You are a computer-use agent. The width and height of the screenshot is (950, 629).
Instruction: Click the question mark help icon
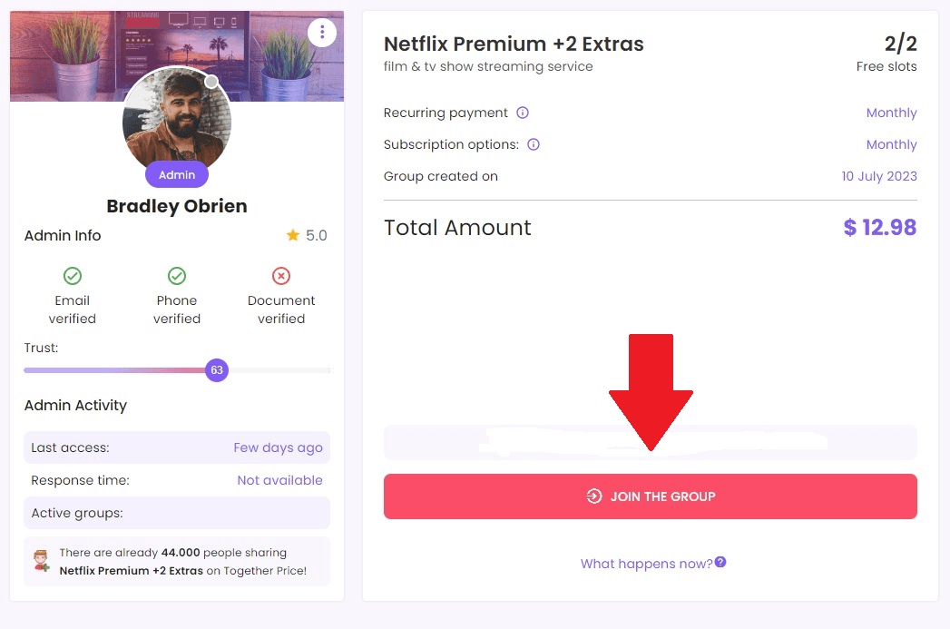click(x=720, y=563)
